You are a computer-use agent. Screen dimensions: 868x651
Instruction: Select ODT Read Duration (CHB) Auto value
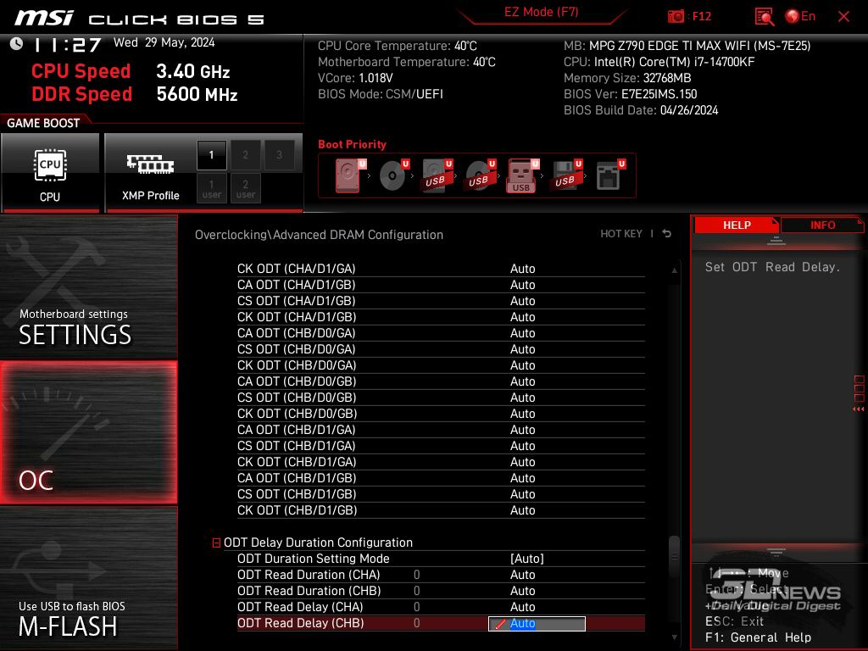click(x=522, y=591)
